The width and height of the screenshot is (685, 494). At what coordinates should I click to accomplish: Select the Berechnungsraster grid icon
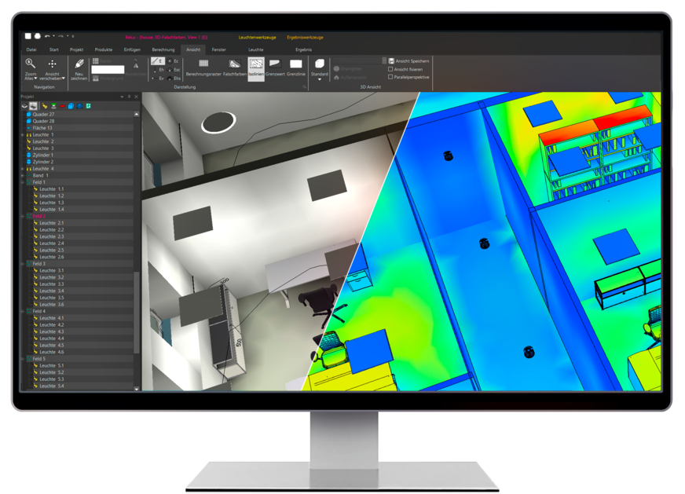point(203,64)
